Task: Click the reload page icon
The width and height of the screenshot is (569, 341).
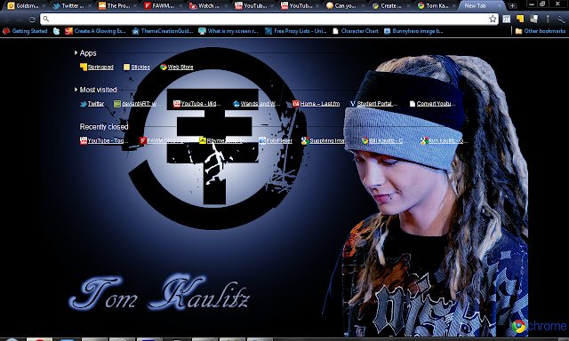Action: [x=32, y=20]
